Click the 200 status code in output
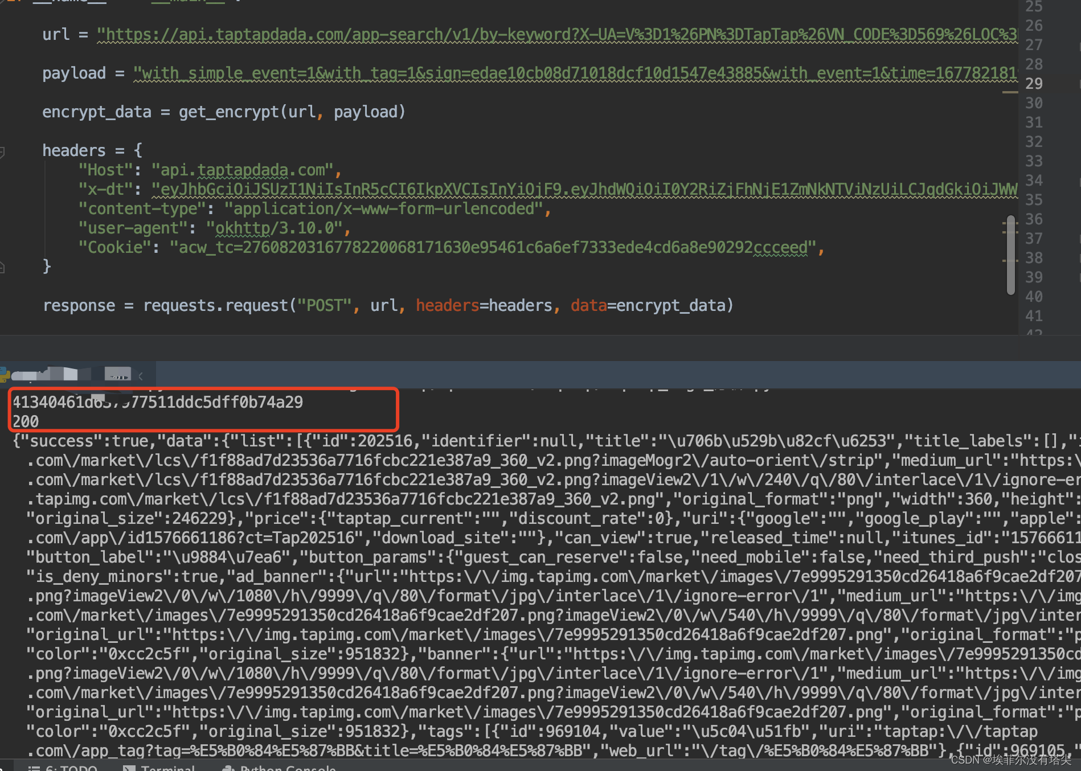The width and height of the screenshot is (1081, 771). (26, 421)
